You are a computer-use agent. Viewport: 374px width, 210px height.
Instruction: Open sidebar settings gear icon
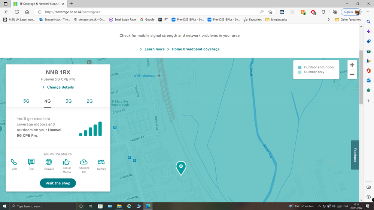[368, 197]
